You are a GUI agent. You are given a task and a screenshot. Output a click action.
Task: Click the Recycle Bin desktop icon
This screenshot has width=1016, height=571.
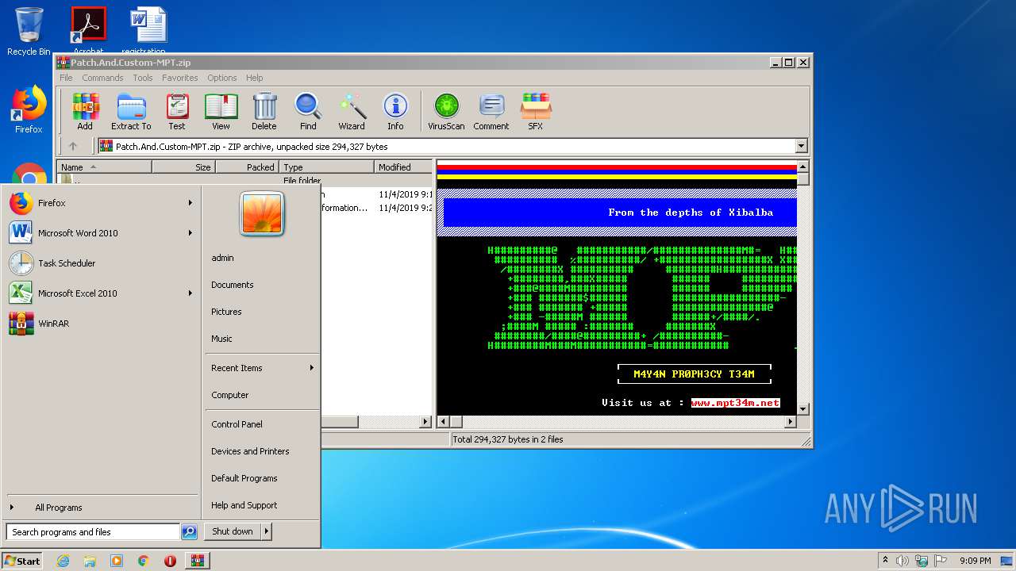[29, 32]
